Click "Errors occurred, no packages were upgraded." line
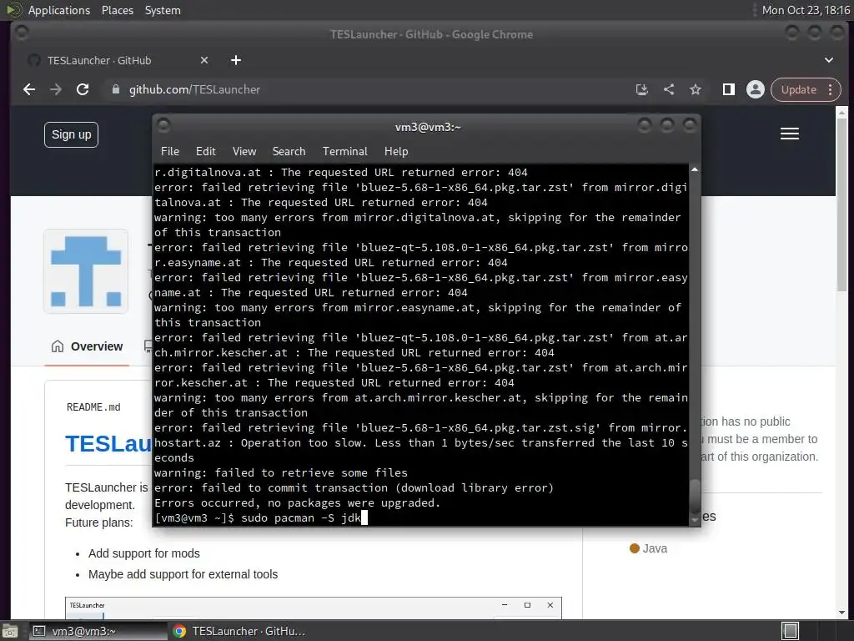This screenshot has width=854, height=641. click(298, 502)
